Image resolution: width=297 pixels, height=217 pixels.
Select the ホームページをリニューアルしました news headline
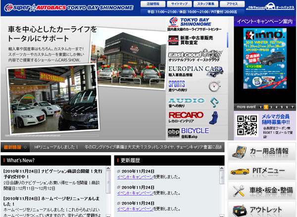51,201
